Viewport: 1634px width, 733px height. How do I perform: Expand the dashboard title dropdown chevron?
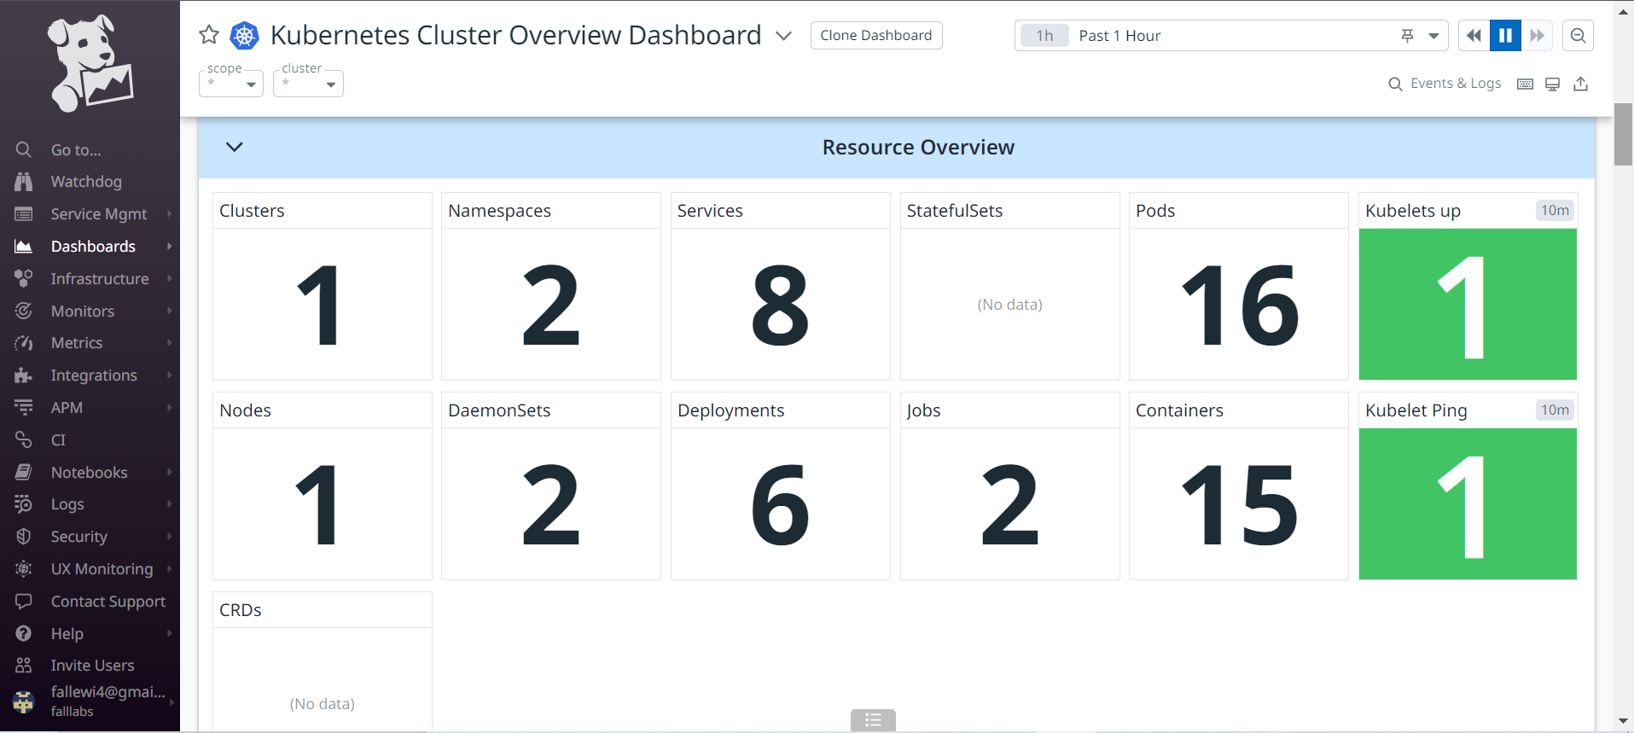pyautogui.click(x=783, y=36)
